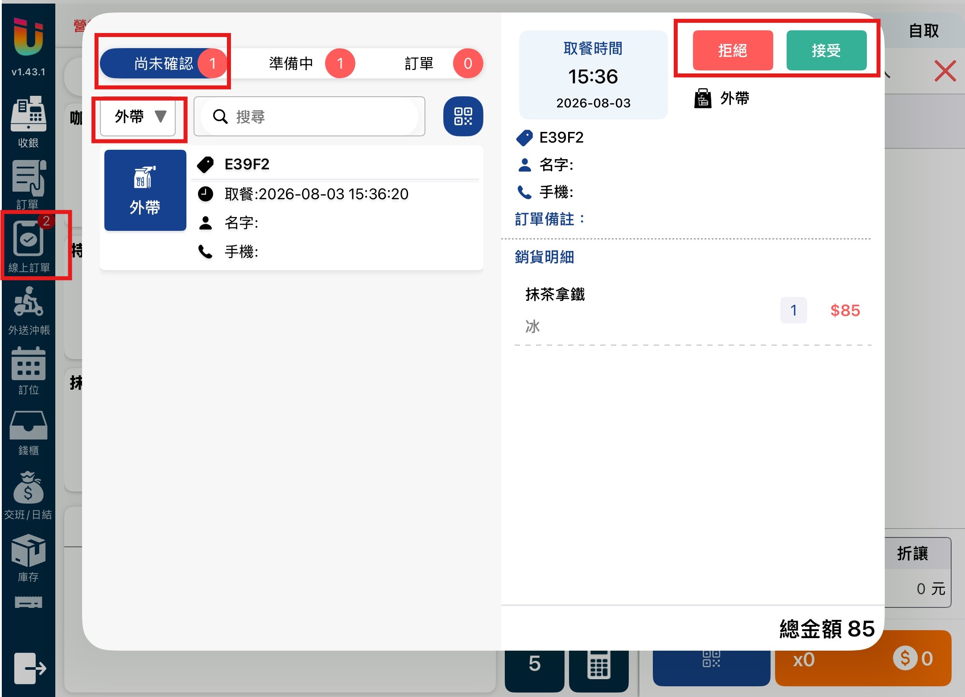
Task: Click the 取餐時間 15:36 time card
Action: 593,75
